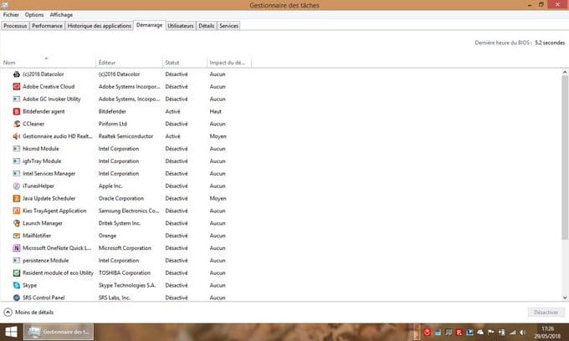The width and height of the screenshot is (569, 341).
Task: Click the Kies TrayAgent Application icon
Action: [17, 211]
